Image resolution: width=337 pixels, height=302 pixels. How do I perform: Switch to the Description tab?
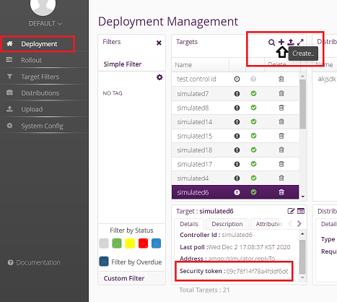(x=227, y=224)
